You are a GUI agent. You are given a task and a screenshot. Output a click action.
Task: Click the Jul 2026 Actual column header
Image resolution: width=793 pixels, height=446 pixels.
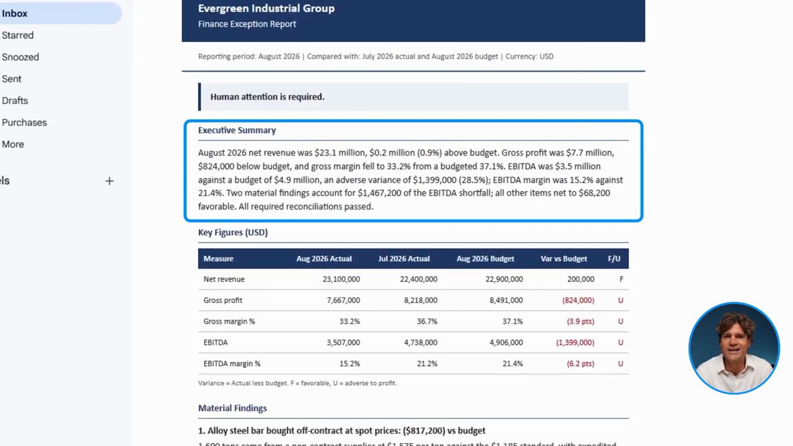tap(404, 259)
